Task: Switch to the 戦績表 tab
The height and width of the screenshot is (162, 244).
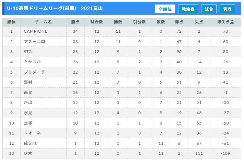Action: point(188,9)
